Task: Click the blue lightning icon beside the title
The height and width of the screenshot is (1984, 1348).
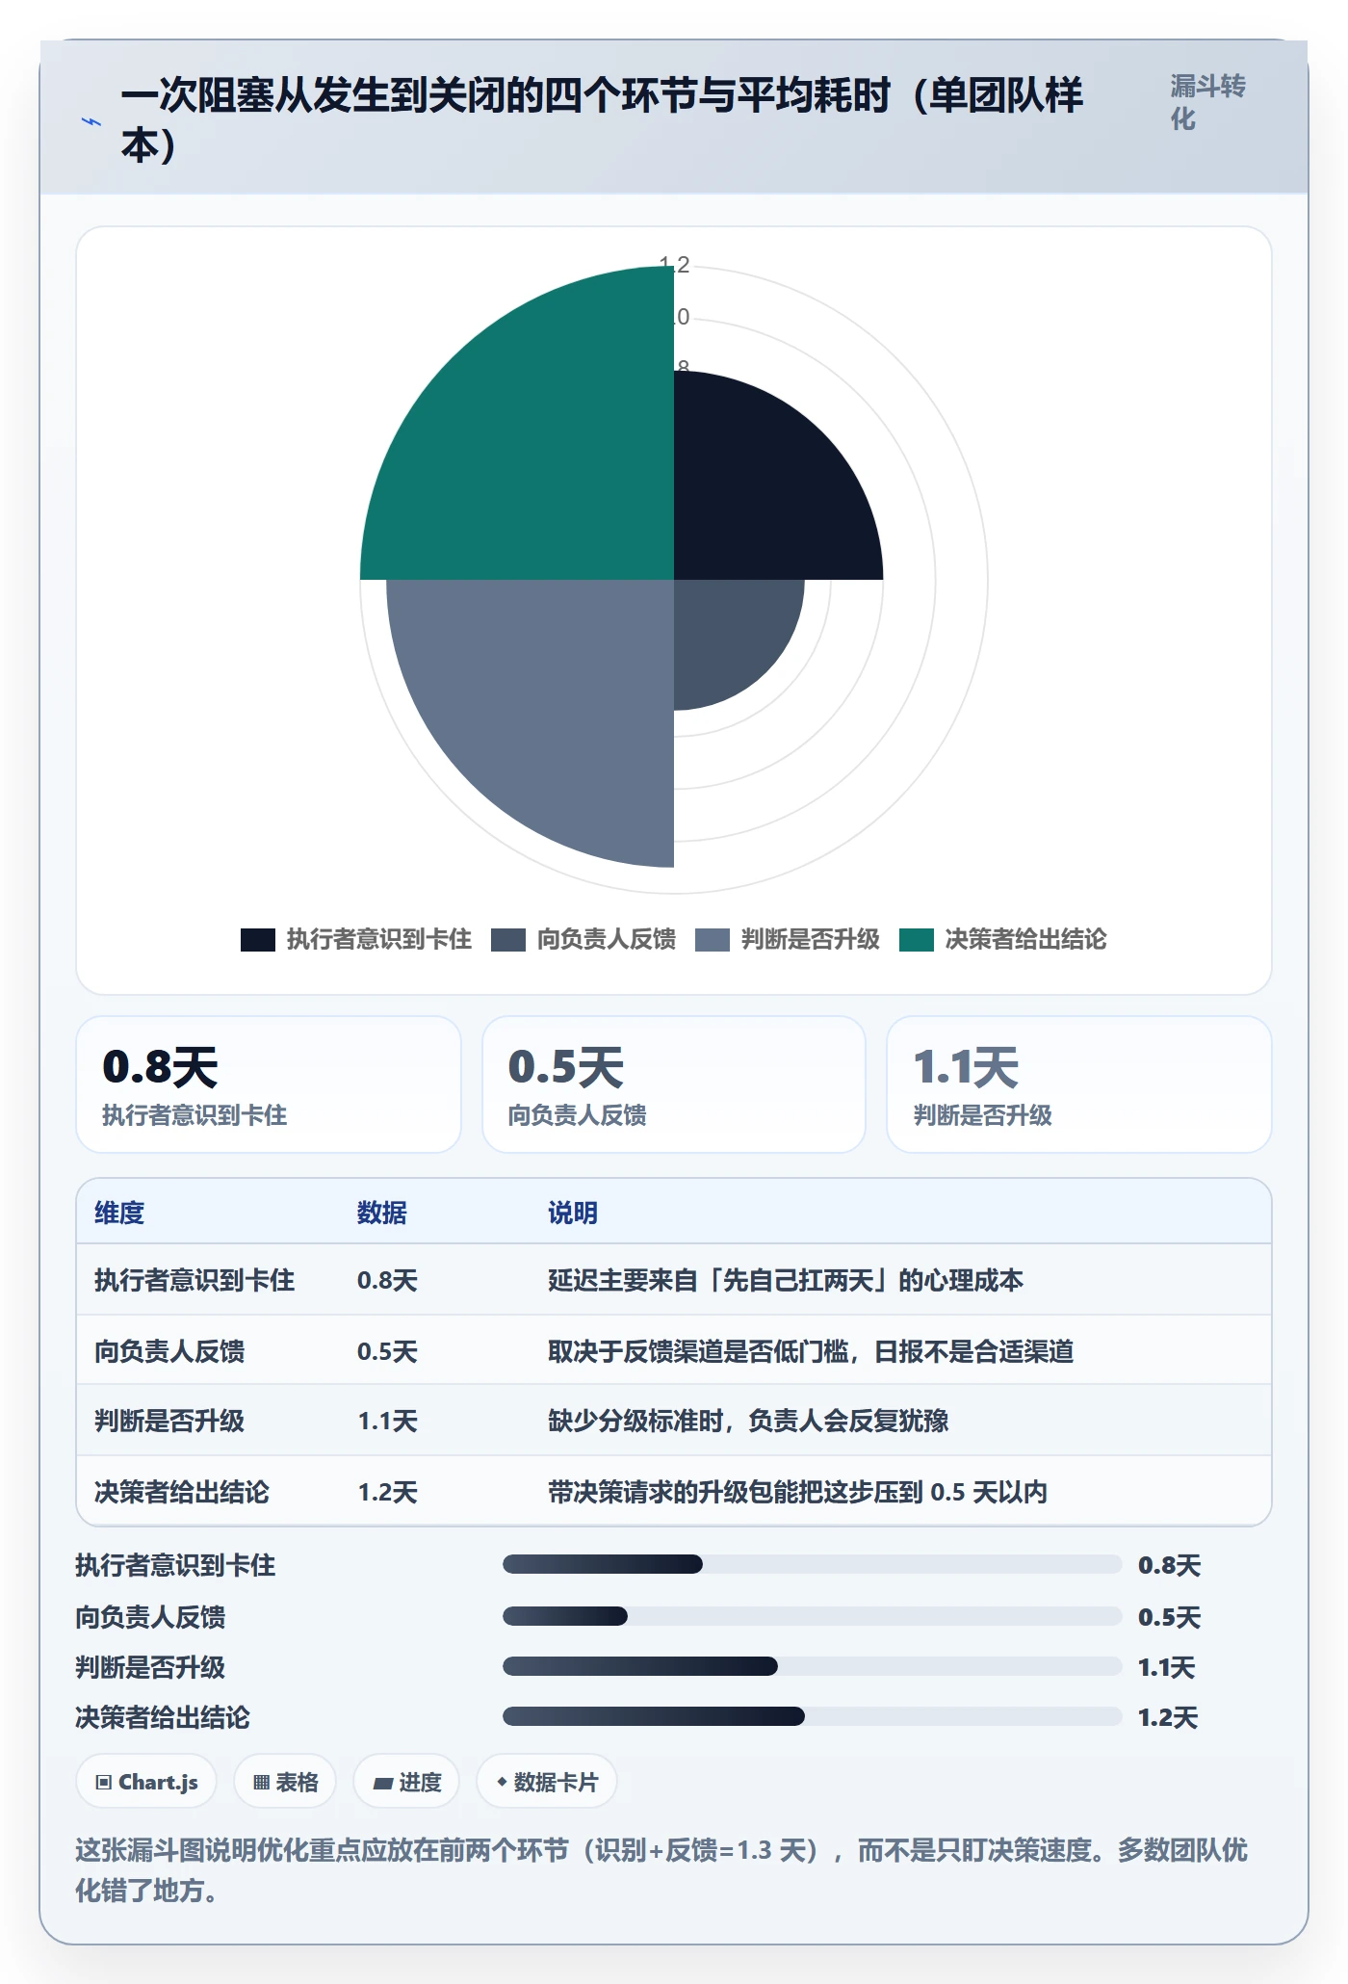Action: pyautogui.click(x=91, y=121)
